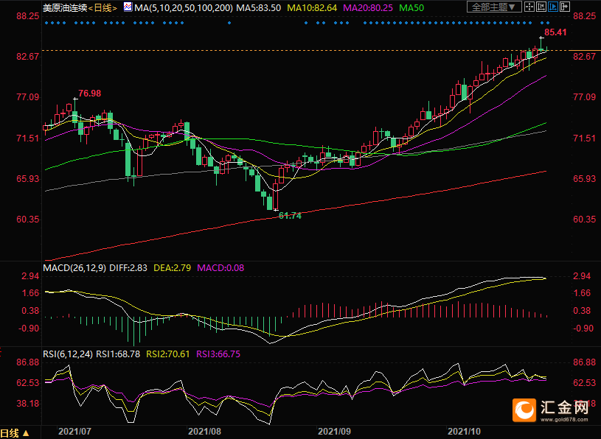Image resolution: width=601 pixels, height=439 pixels.
Task: Select the 2021/09 date on time axis
Action: click(x=334, y=432)
